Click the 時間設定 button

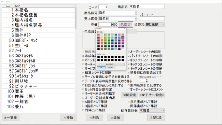pos(129,95)
